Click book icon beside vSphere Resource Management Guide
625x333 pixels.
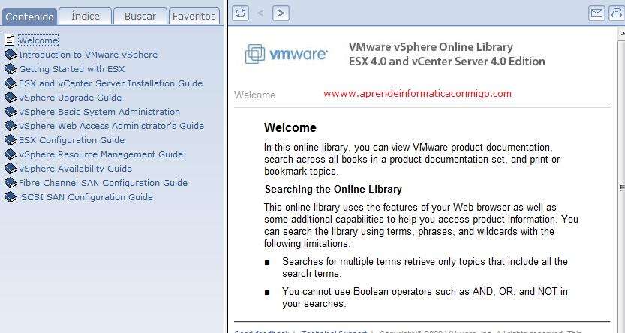(x=10, y=154)
